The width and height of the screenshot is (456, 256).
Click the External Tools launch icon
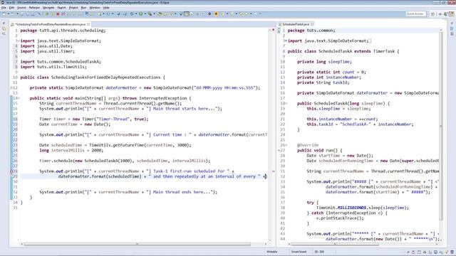coord(150,14)
